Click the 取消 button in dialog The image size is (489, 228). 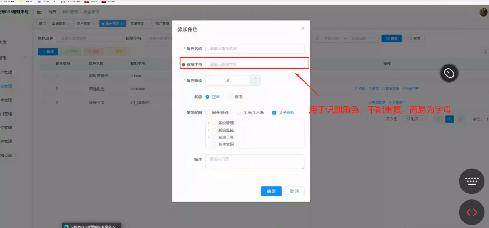click(295, 191)
